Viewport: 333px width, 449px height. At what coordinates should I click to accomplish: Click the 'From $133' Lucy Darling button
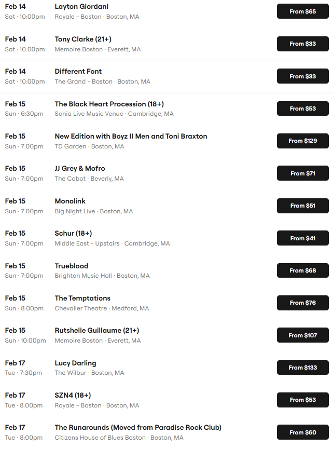click(x=302, y=368)
